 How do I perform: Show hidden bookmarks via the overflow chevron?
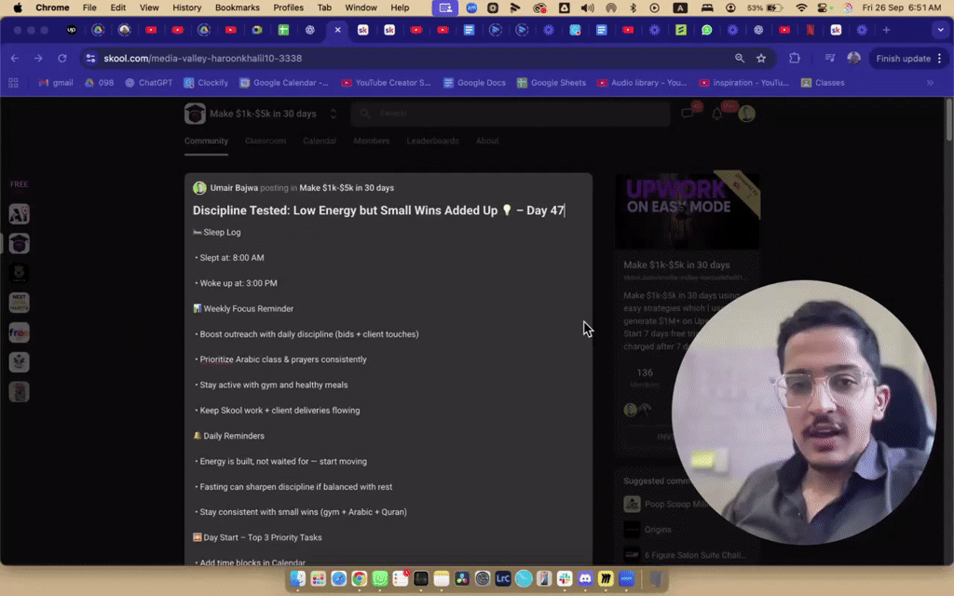pos(931,83)
